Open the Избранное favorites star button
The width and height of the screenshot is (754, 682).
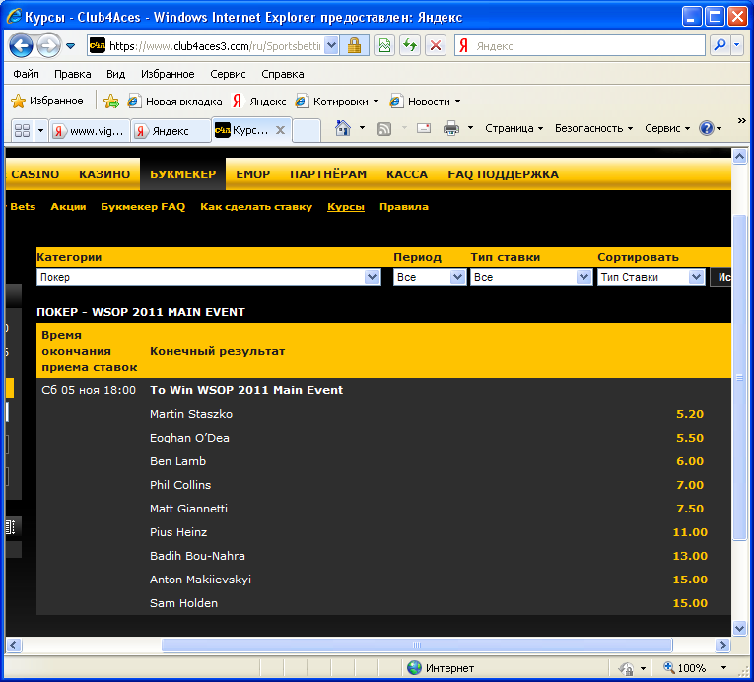47,101
